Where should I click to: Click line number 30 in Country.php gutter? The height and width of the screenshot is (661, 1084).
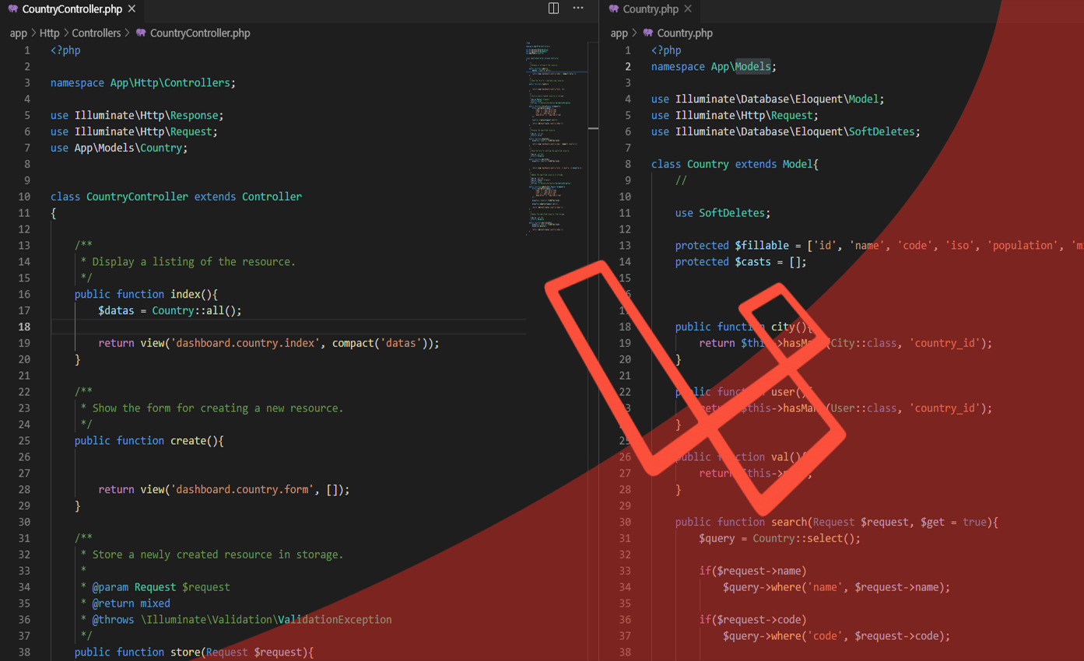[x=625, y=522]
